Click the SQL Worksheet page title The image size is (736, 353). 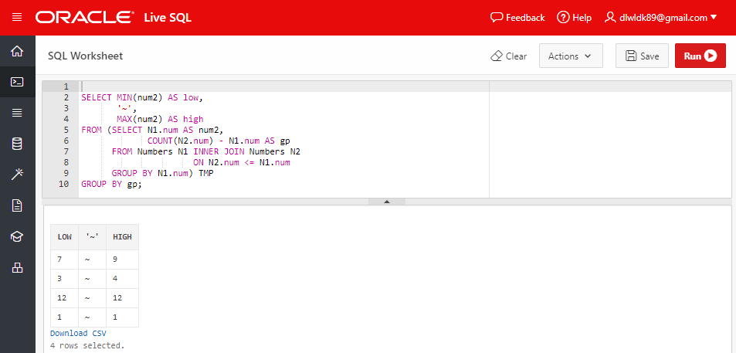point(86,56)
